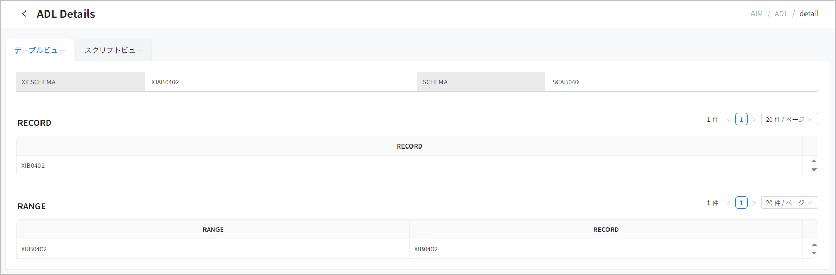Open the RECORD section page-size dropdown
This screenshot has width=836, height=275.
click(x=789, y=120)
